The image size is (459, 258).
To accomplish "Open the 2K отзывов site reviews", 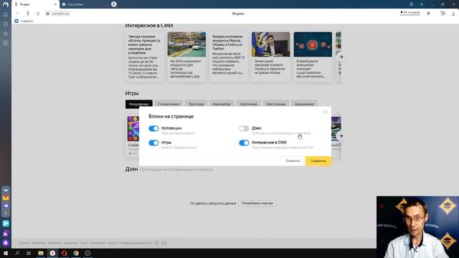I will (x=410, y=13).
